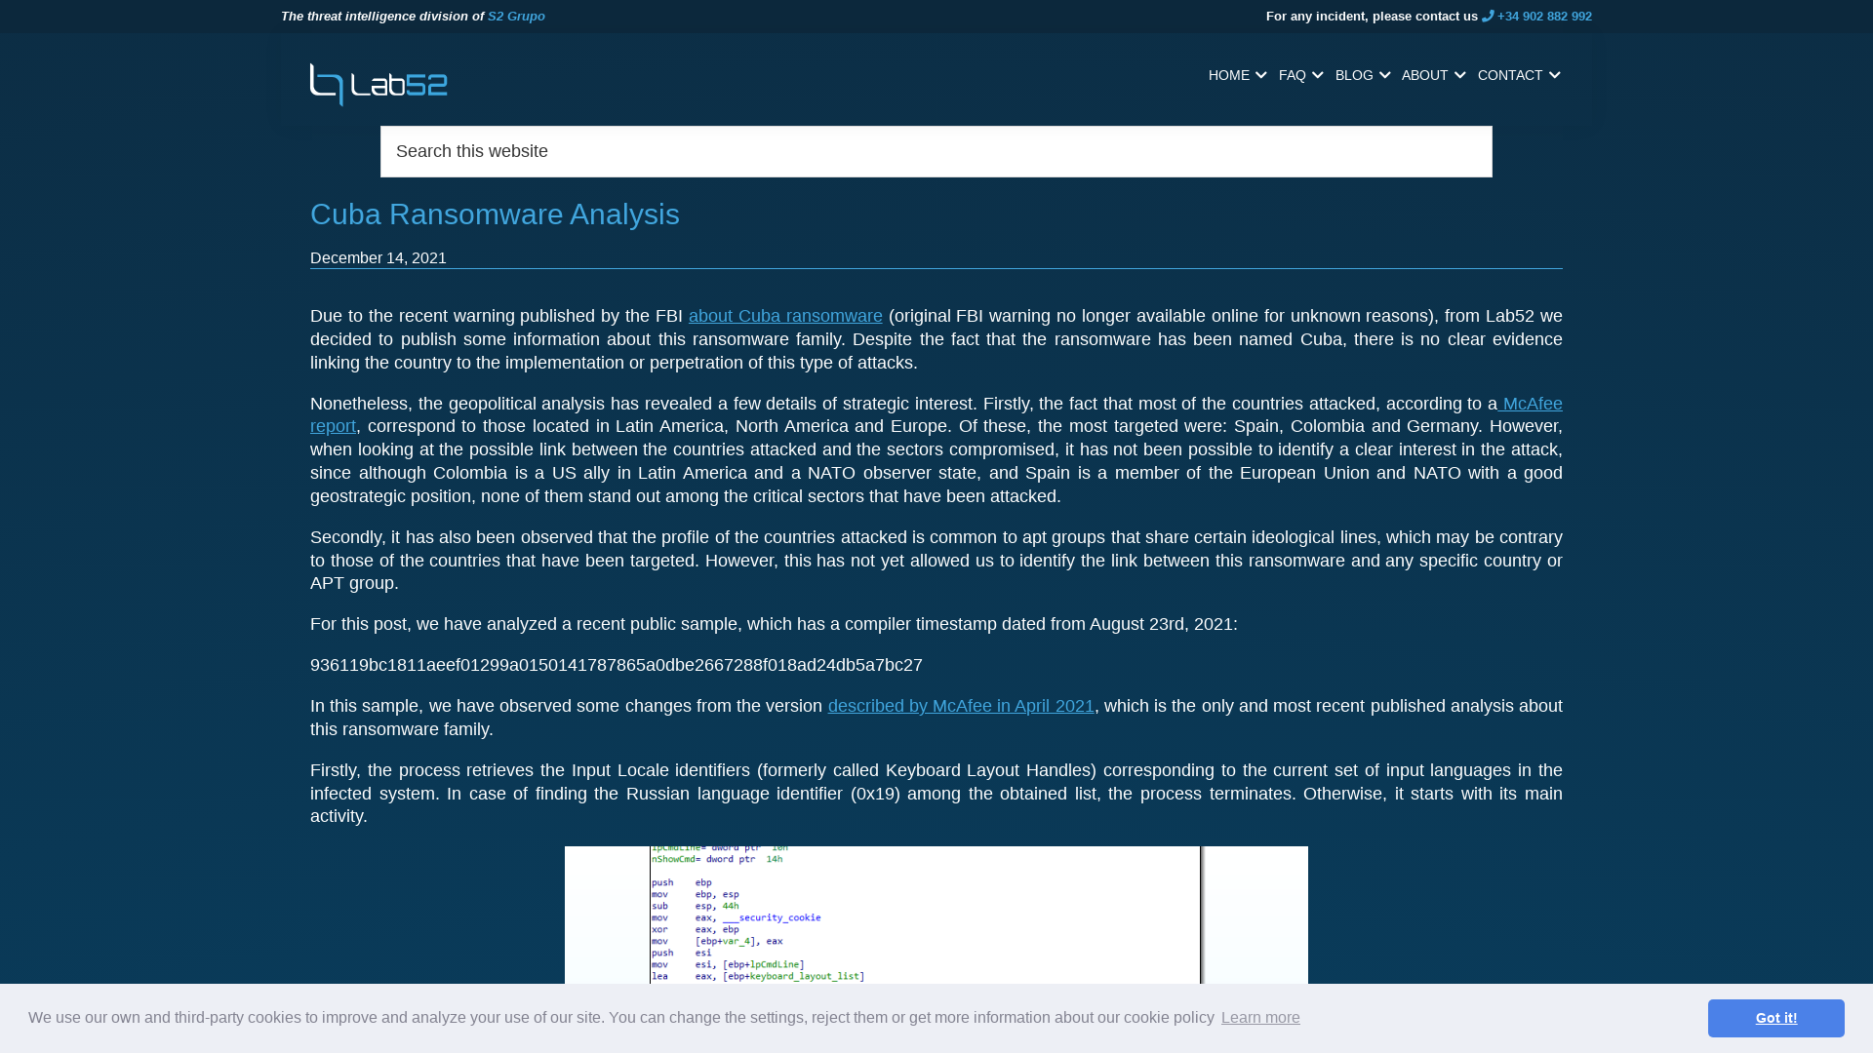This screenshot has width=1873, height=1053.
Task: Open the HOME menu
Action: tap(1228, 75)
